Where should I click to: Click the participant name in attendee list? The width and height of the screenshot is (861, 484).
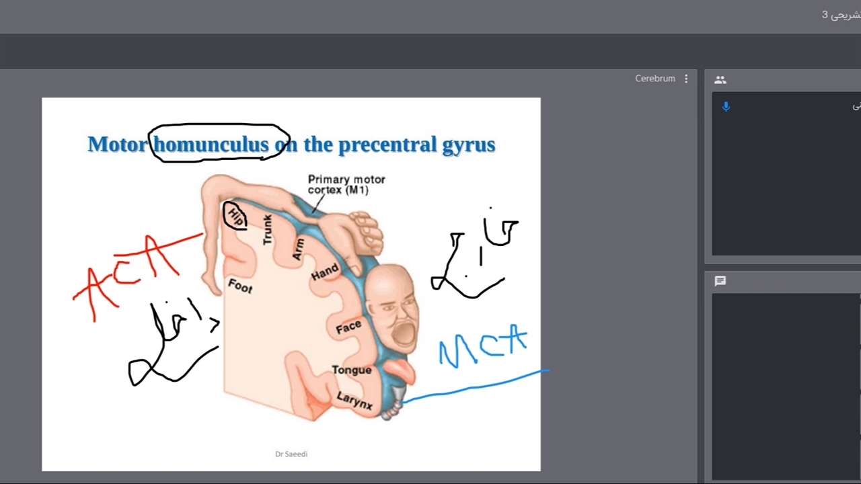pos(856,106)
